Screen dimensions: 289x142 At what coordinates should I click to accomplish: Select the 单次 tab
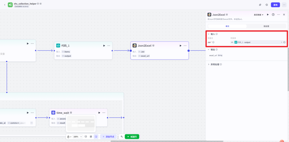coord(227,26)
